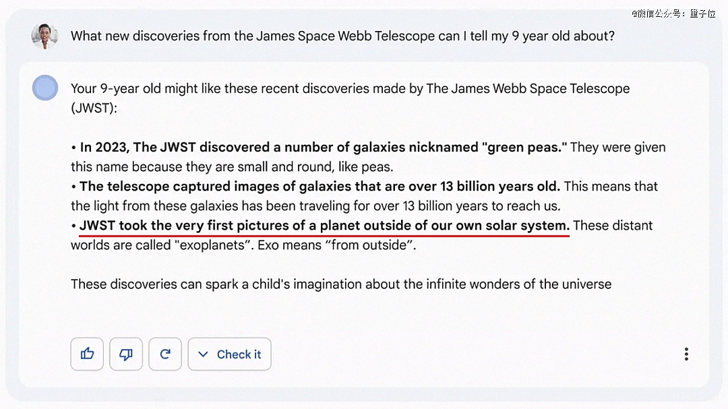The height and width of the screenshot is (409, 728).
Task: Click the thumbs down button
Action: [x=126, y=354]
